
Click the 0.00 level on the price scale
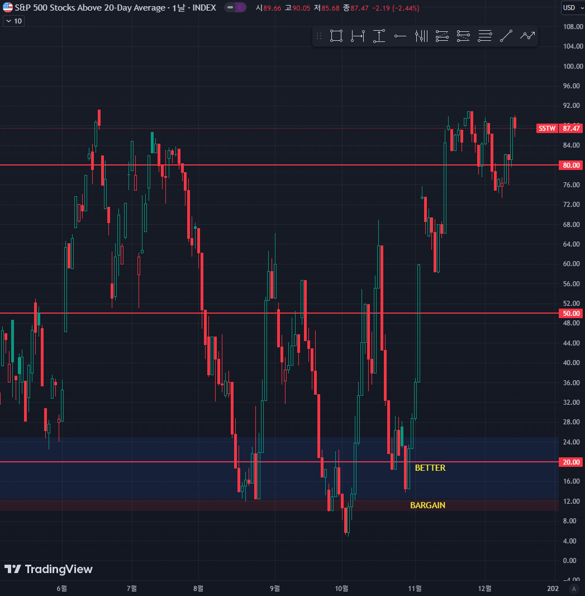click(x=569, y=561)
